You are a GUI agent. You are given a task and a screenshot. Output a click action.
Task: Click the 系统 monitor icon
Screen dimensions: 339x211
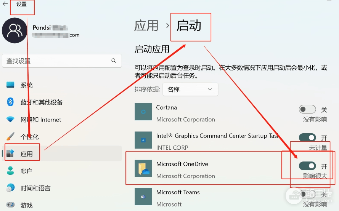[10, 85]
